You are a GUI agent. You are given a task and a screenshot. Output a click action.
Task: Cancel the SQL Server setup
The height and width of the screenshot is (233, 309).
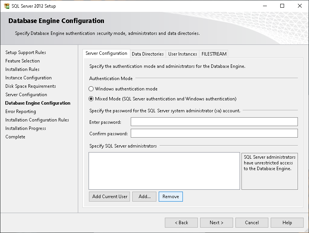tap(252, 223)
